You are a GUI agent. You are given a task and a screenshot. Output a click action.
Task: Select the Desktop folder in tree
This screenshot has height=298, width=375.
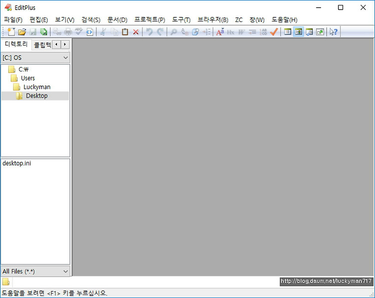coord(35,95)
